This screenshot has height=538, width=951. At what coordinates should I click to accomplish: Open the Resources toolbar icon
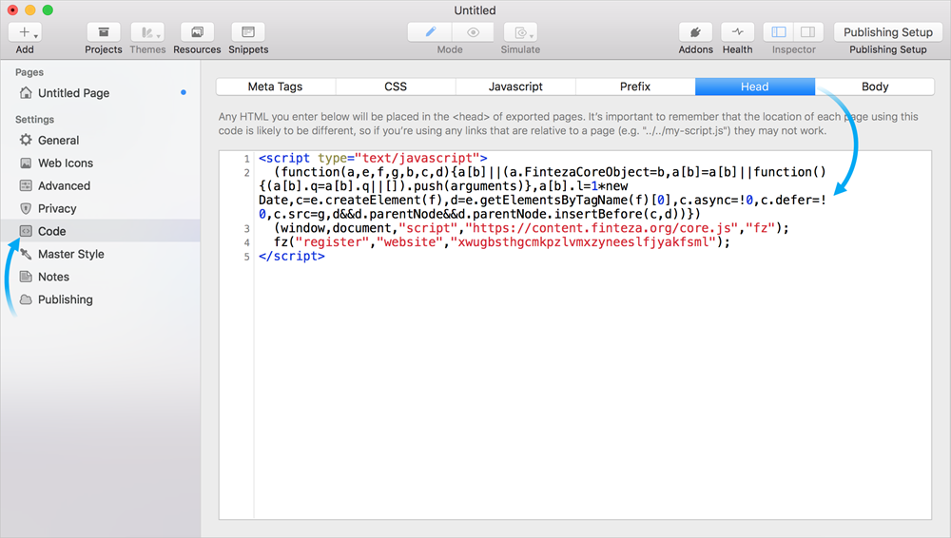pyautogui.click(x=197, y=32)
